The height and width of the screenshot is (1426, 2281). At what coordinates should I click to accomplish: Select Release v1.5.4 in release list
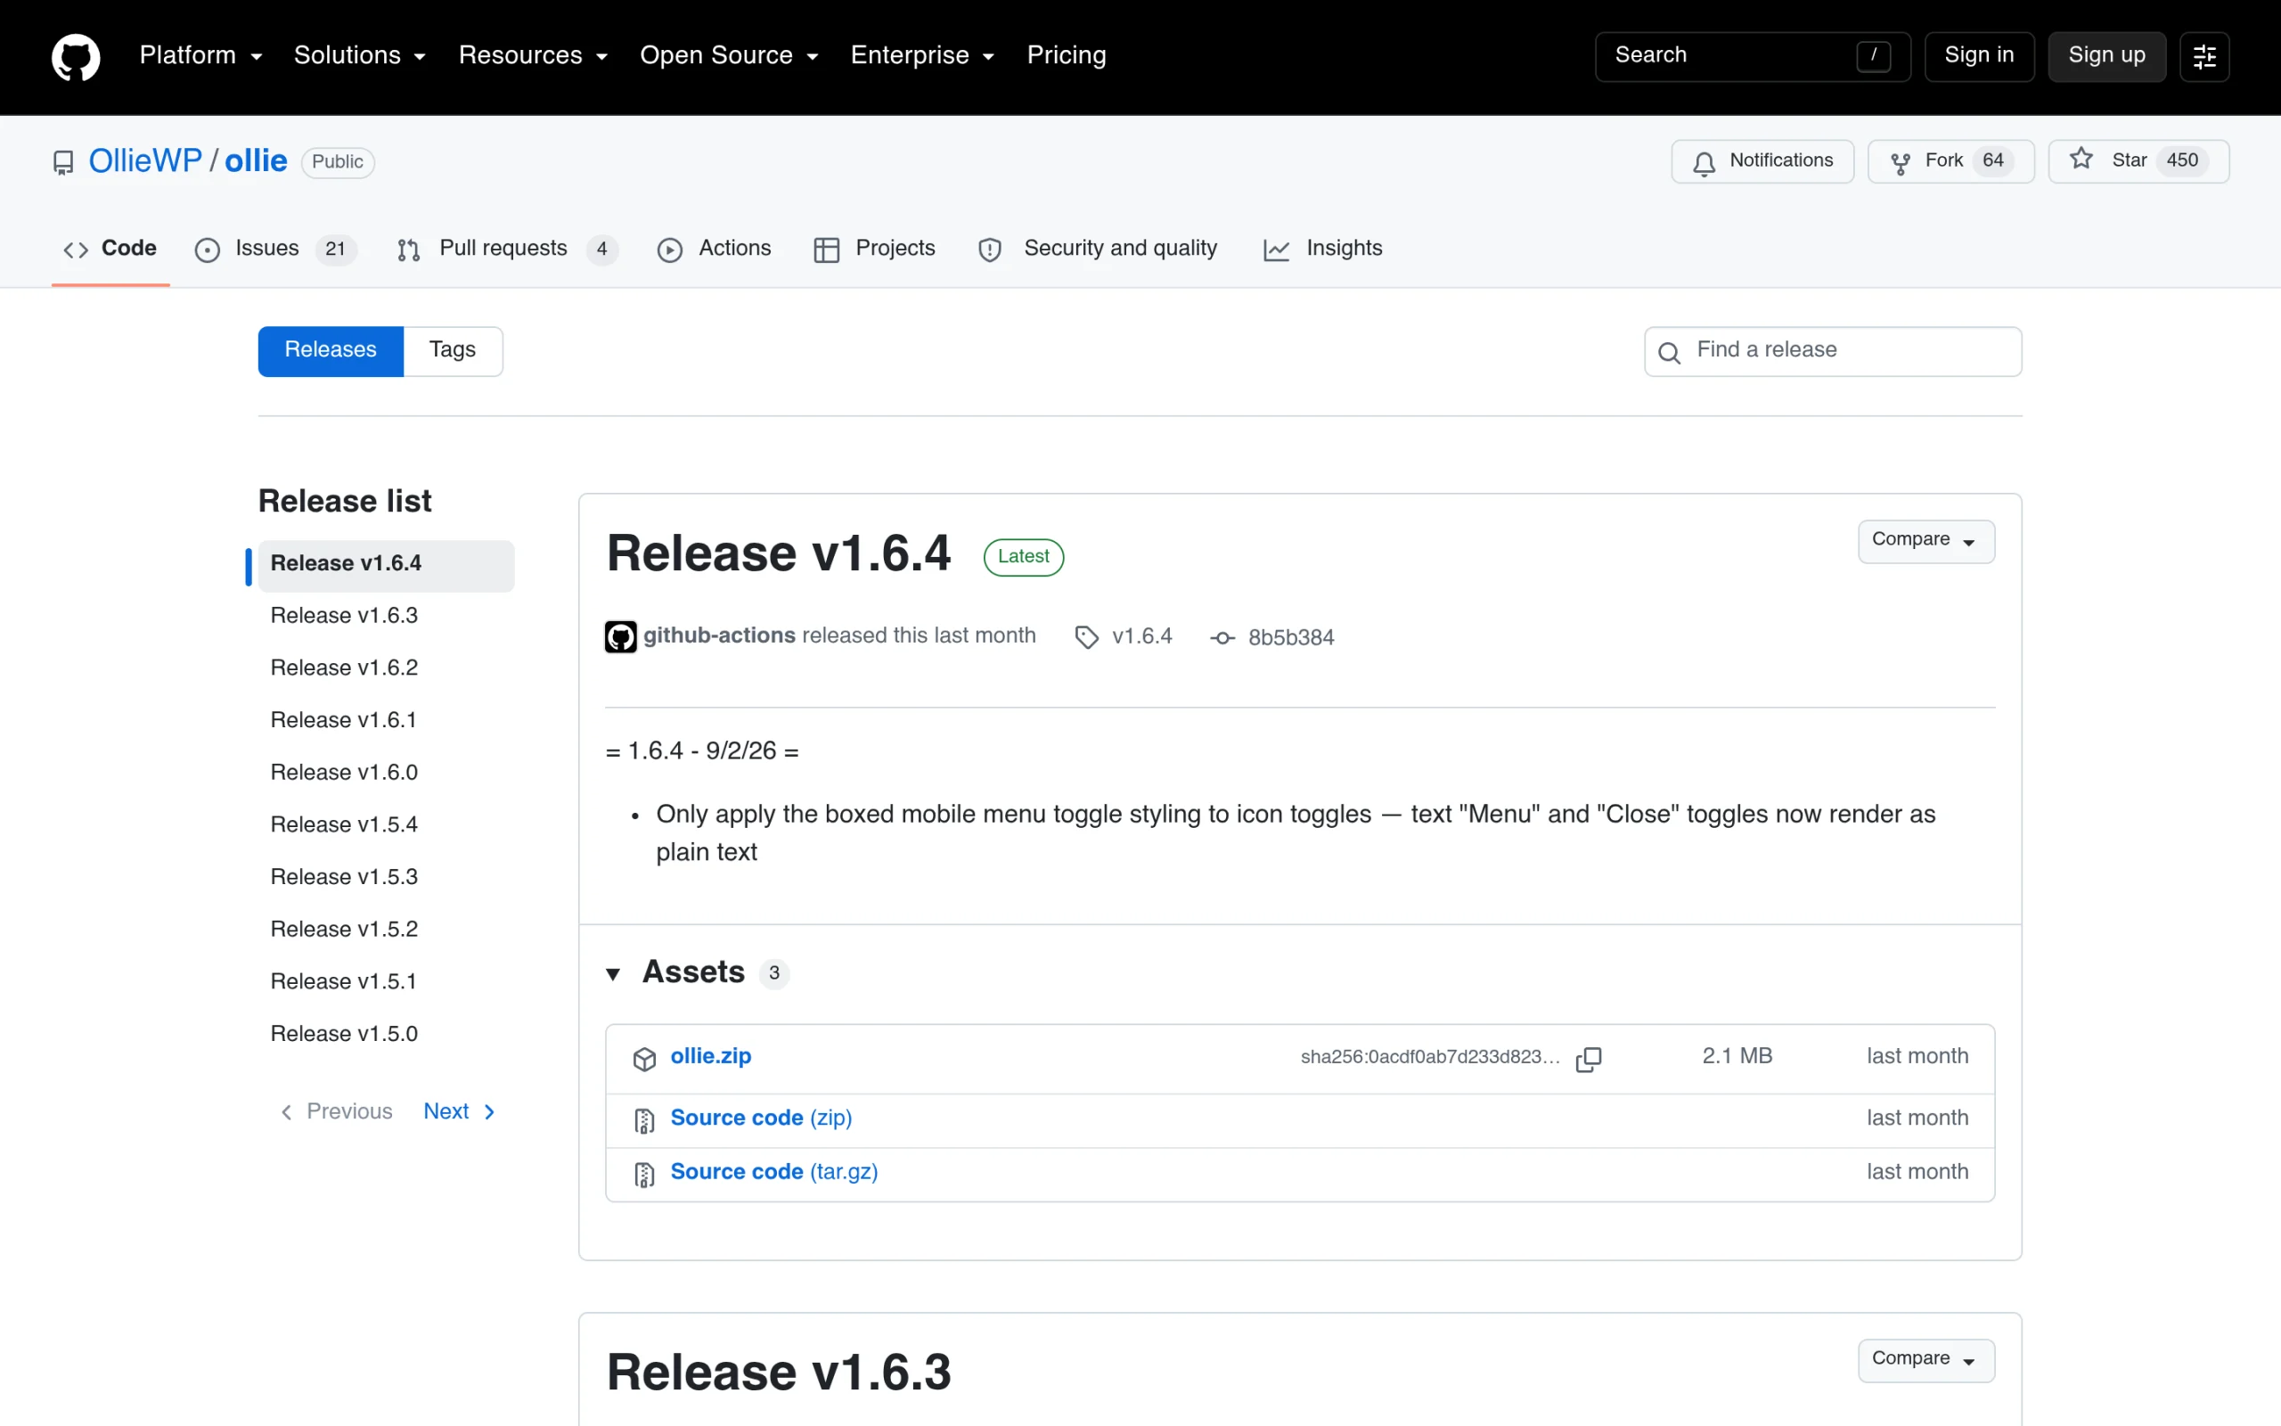(x=386, y=825)
